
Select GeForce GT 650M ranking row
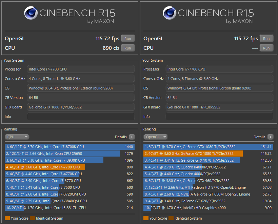point(208,194)
